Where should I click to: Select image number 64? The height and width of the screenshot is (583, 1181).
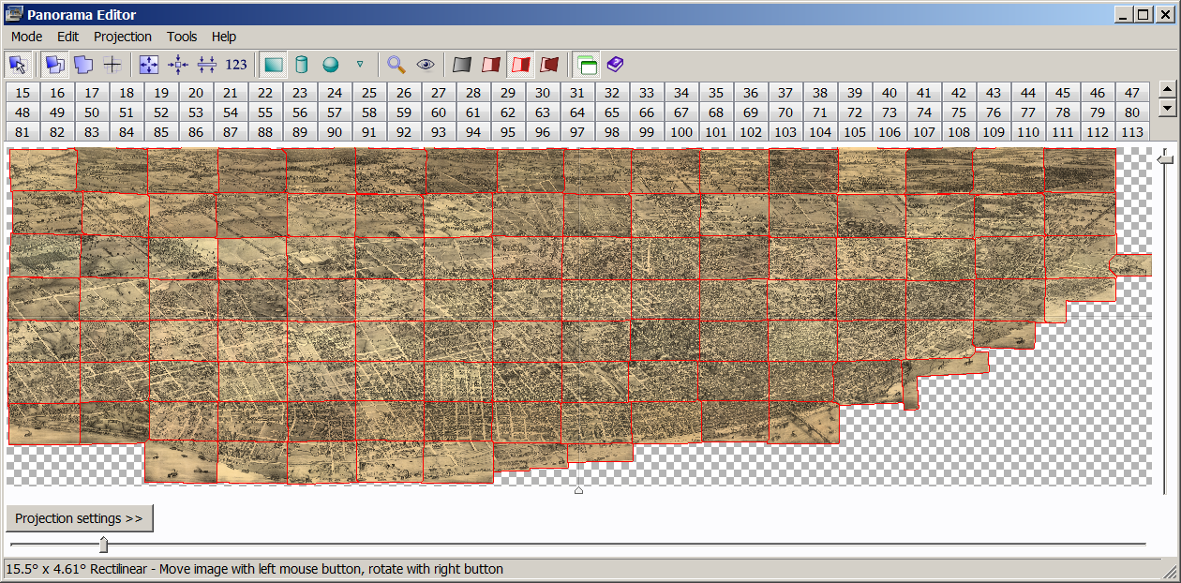[x=577, y=112]
